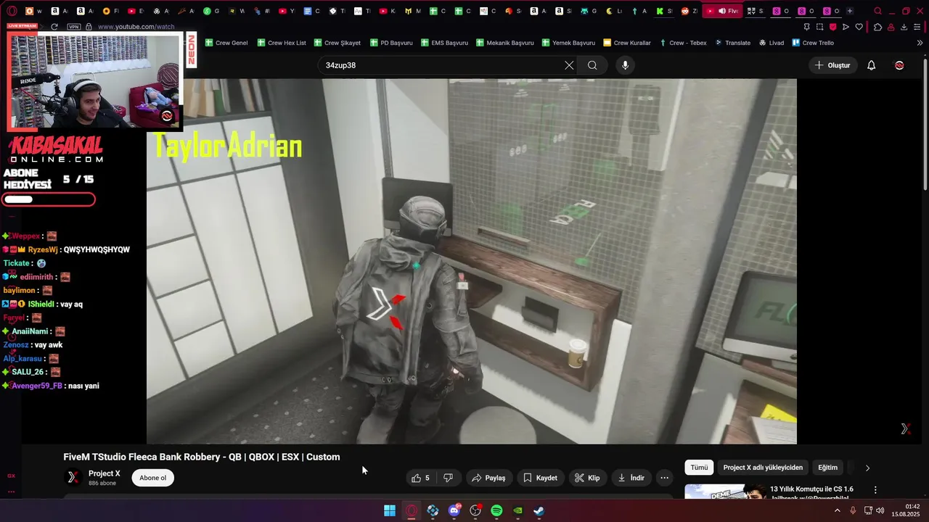This screenshot has width=929, height=522.
Task: Take a snapshot with the capture icon
Action: point(819,27)
